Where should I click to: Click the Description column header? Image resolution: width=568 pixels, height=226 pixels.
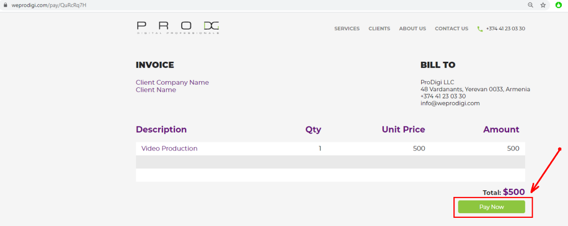(161, 130)
